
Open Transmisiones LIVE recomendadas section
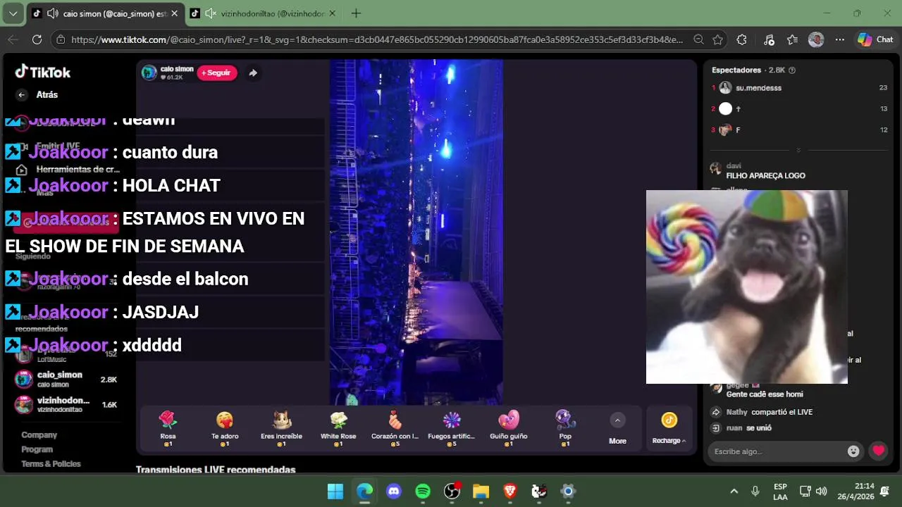coord(216,470)
